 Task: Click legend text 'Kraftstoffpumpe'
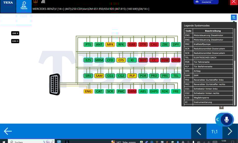[x=201, y=44]
